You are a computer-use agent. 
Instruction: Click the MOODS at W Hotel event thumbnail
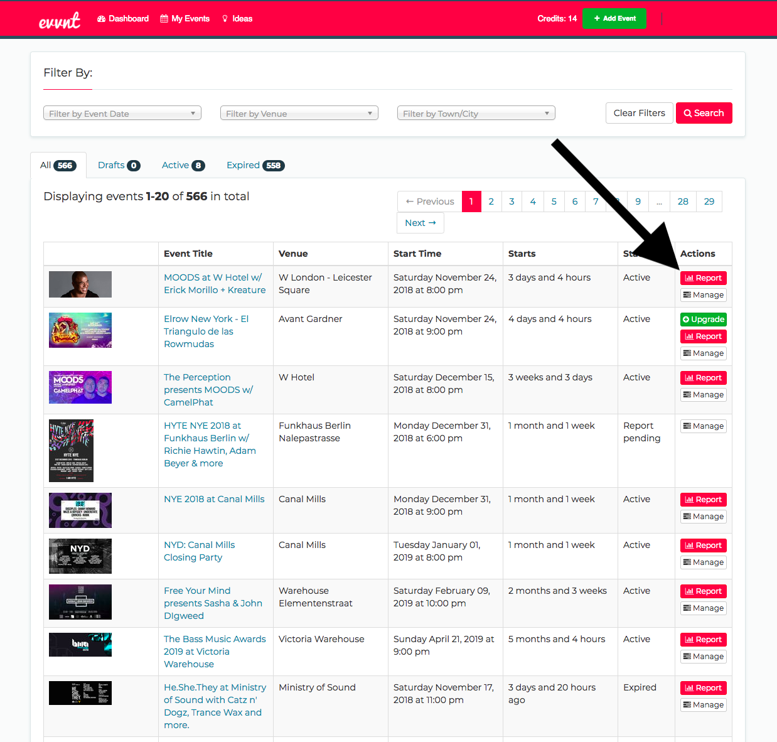pyautogui.click(x=80, y=284)
